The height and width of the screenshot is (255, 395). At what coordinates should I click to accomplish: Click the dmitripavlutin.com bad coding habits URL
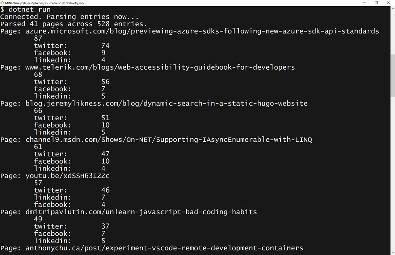(141, 212)
